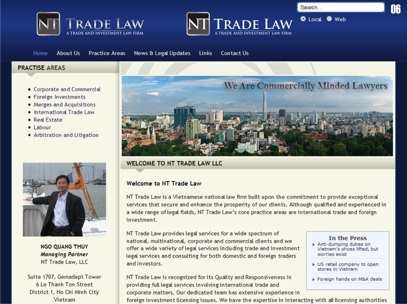
Task: Click arrow beside Anti-dumping duties article
Action: (x=313, y=244)
